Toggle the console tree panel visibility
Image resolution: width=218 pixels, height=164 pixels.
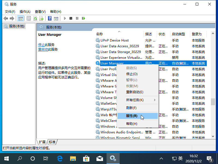(x=20, y=18)
